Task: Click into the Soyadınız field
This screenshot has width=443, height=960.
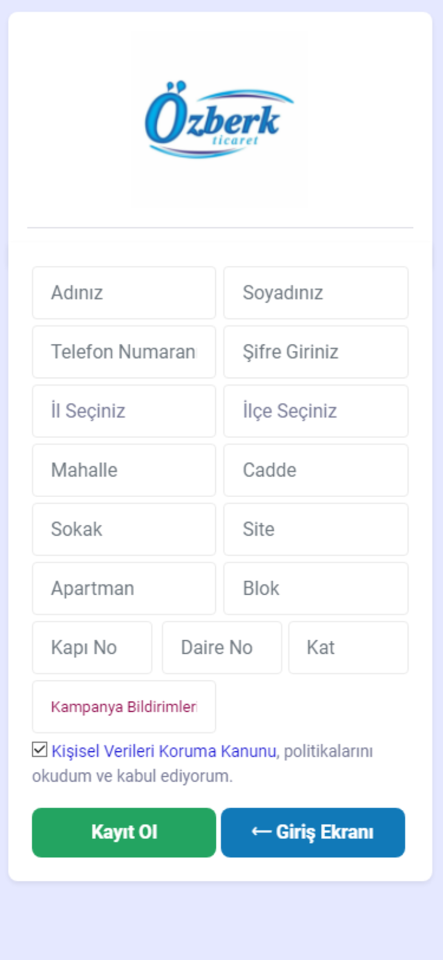Action: click(315, 293)
